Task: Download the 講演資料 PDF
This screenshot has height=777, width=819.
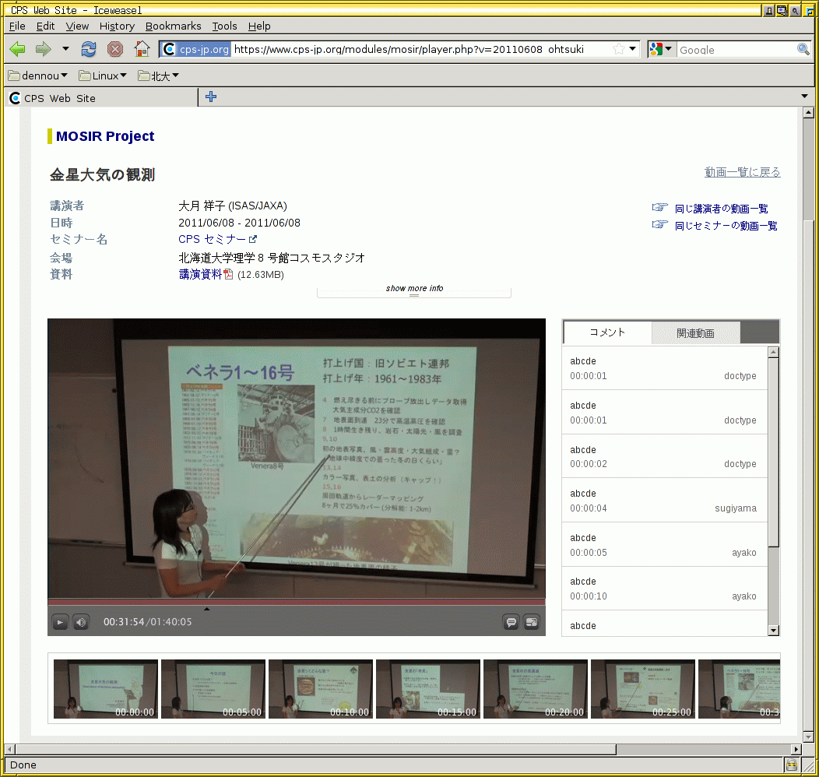Action: pyautogui.click(x=200, y=274)
